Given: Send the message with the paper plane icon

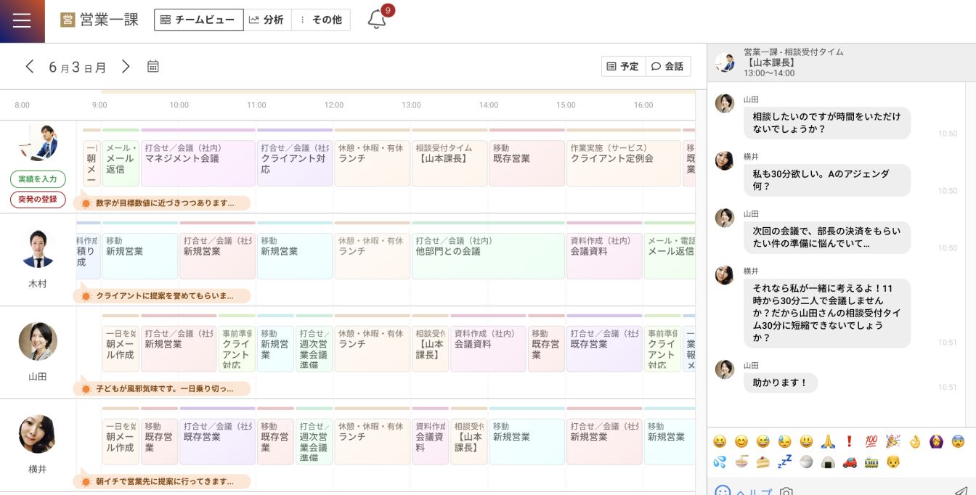Looking at the screenshot, I should (x=960, y=491).
